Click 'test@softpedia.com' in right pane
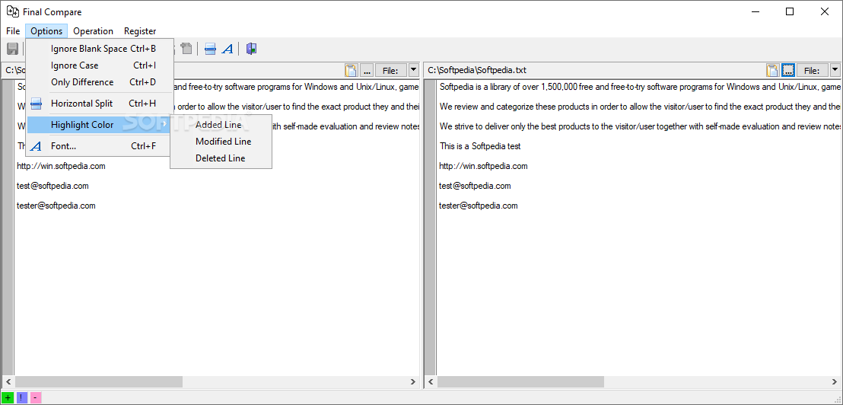Viewport: 843px width, 405px height. [x=475, y=186]
